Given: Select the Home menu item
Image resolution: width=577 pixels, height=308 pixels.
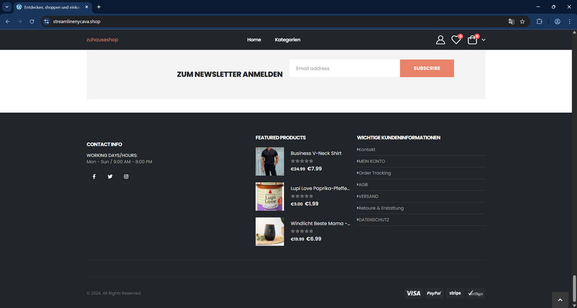Looking at the screenshot, I should [254, 39].
